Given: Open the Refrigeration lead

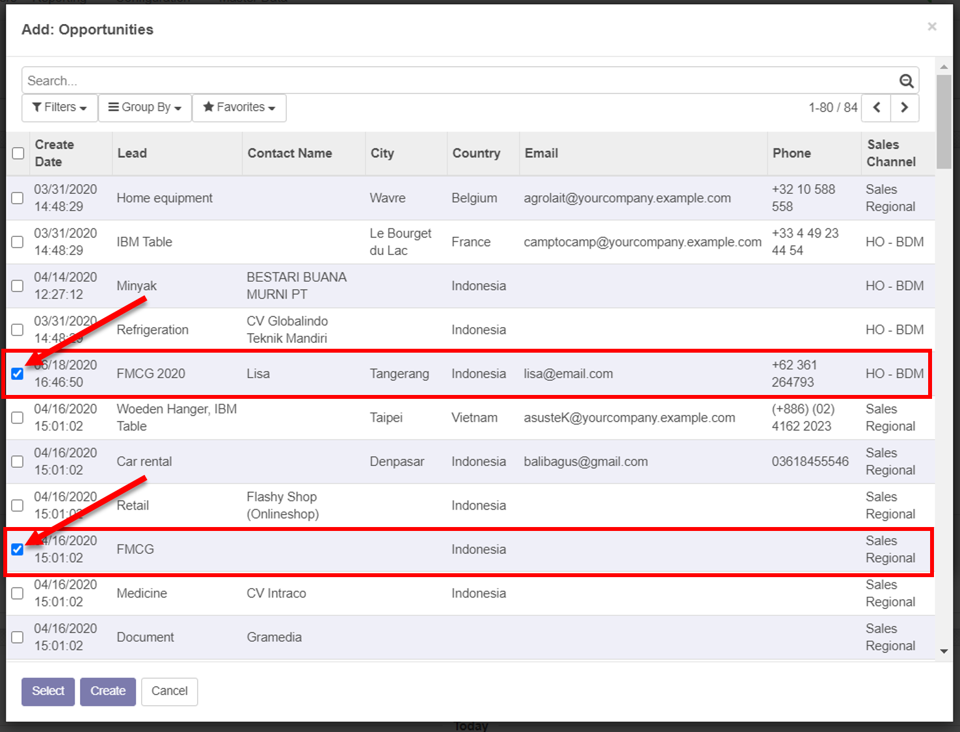Looking at the screenshot, I should click(x=152, y=330).
